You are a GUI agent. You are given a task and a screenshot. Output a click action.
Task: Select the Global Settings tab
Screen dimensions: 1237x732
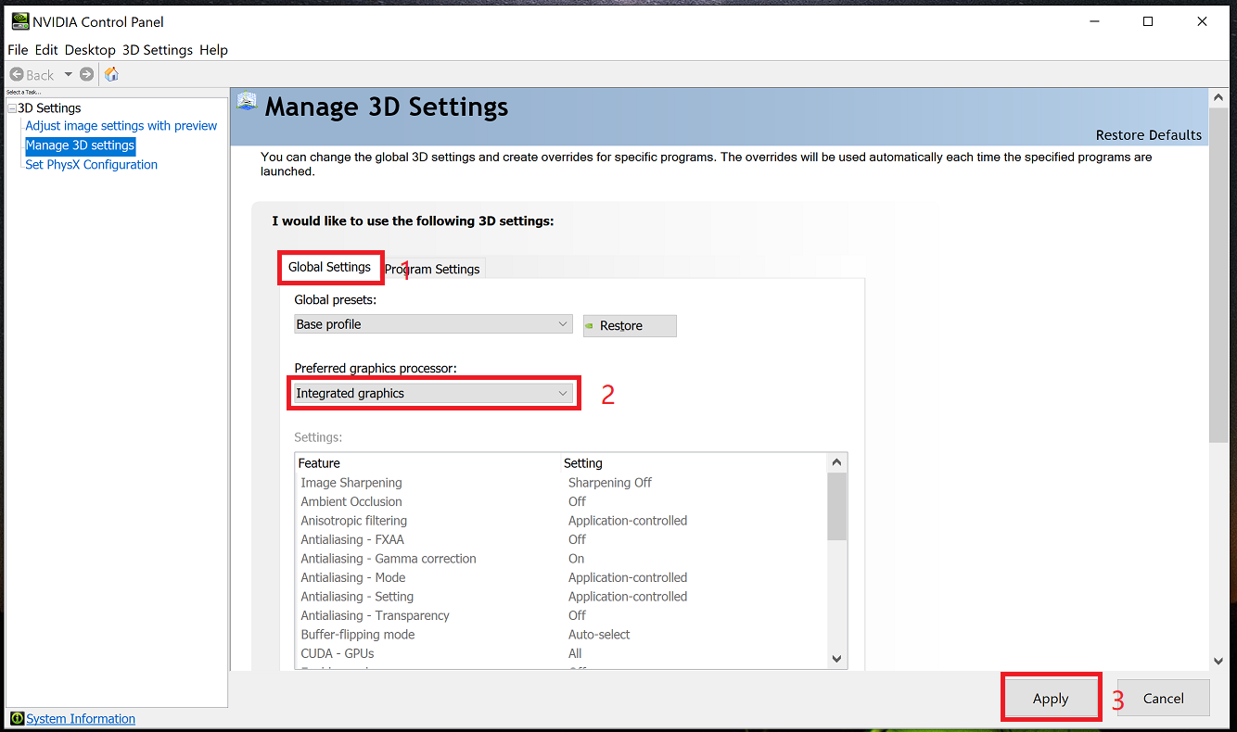click(x=329, y=267)
